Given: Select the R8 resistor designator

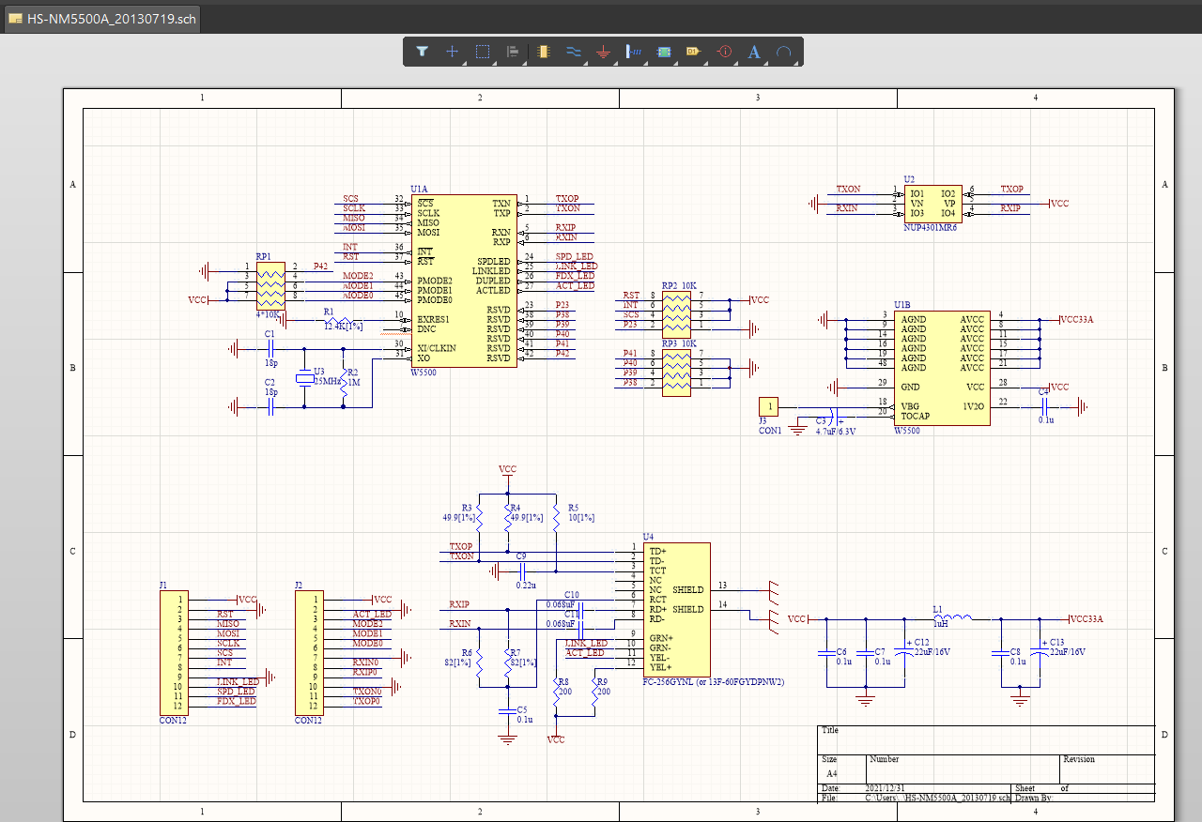Looking at the screenshot, I should coord(563,681).
